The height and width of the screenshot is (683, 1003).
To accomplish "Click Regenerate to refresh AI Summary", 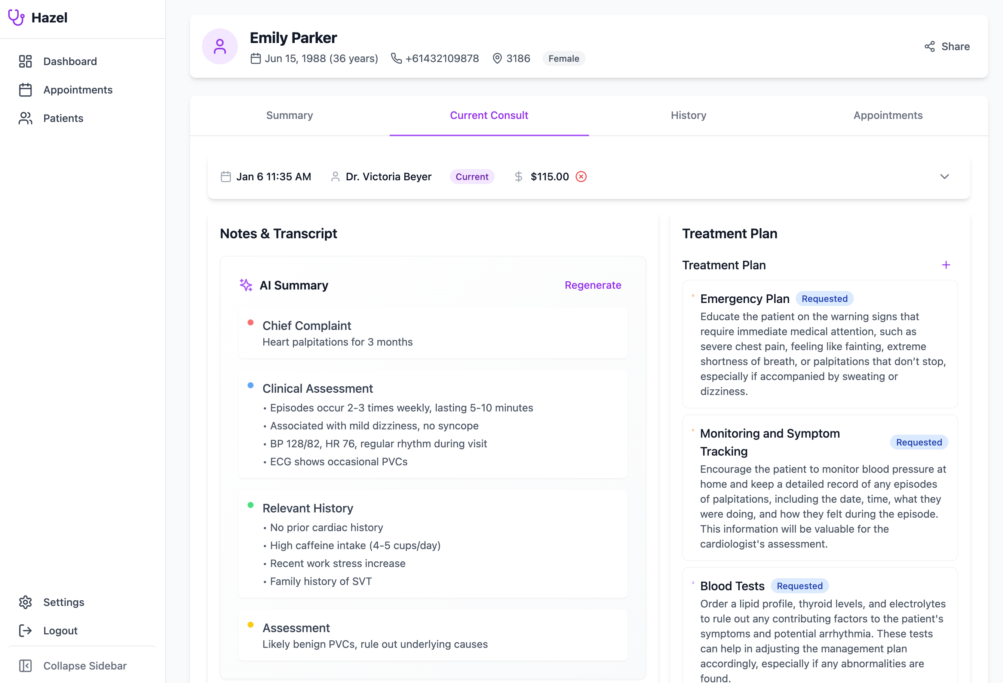I will tap(593, 285).
